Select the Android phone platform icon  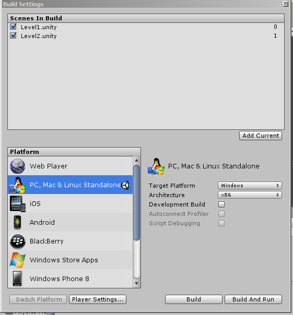17,222
